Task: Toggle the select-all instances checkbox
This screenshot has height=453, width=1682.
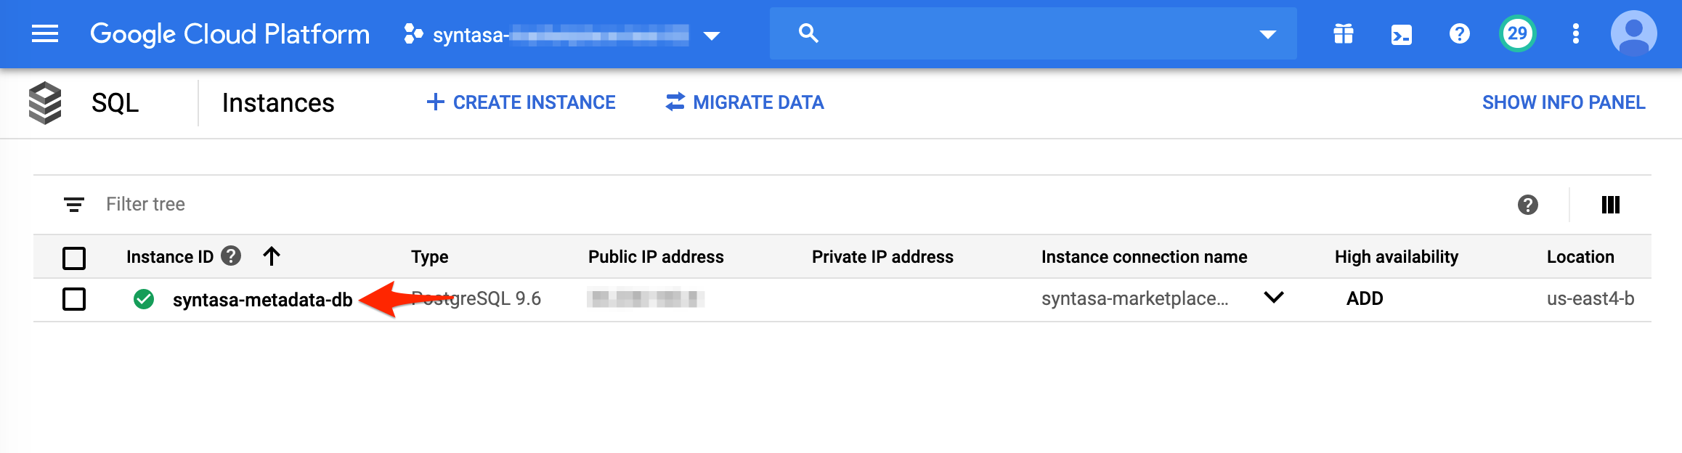Action: pos(74,258)
